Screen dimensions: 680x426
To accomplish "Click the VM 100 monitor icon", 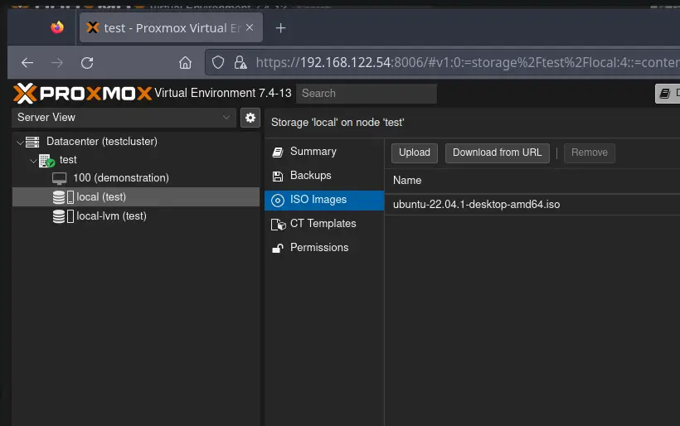I will [60, 178].
